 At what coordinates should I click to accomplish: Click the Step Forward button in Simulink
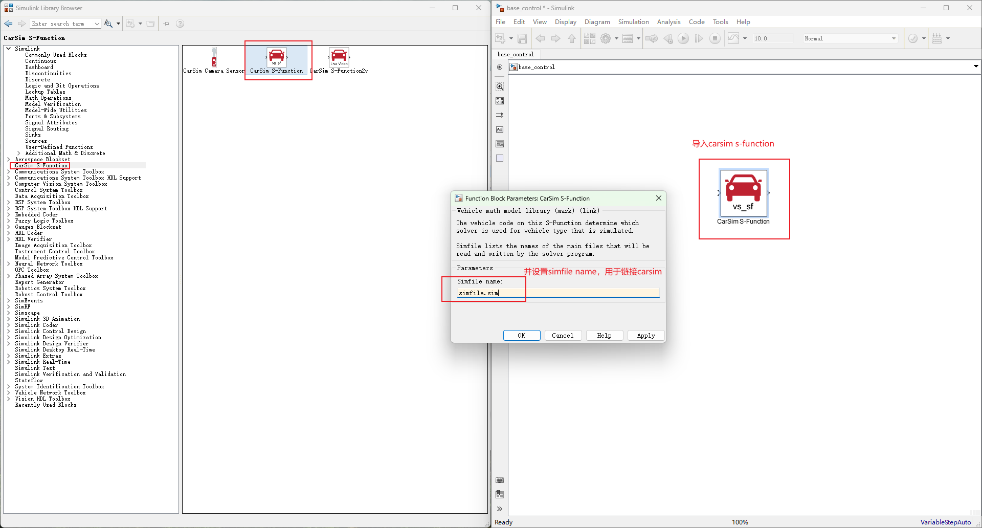click(x=699, y=38)
